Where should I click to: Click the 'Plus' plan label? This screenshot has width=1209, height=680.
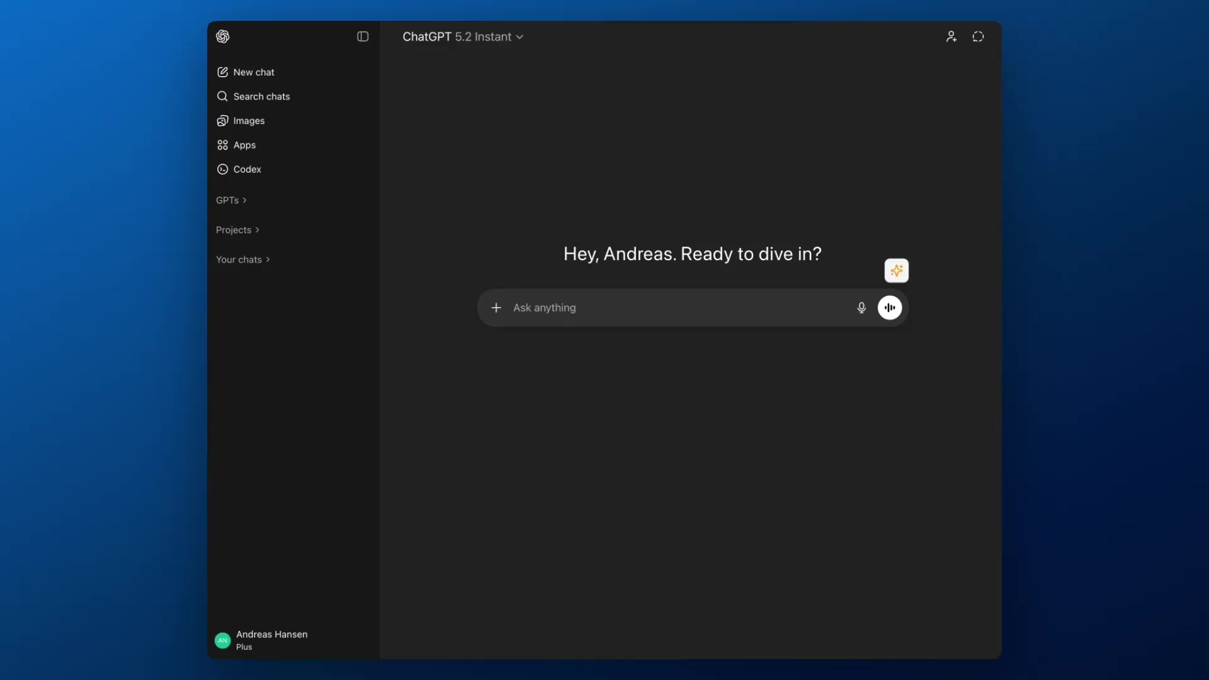(x=244, y=647)
